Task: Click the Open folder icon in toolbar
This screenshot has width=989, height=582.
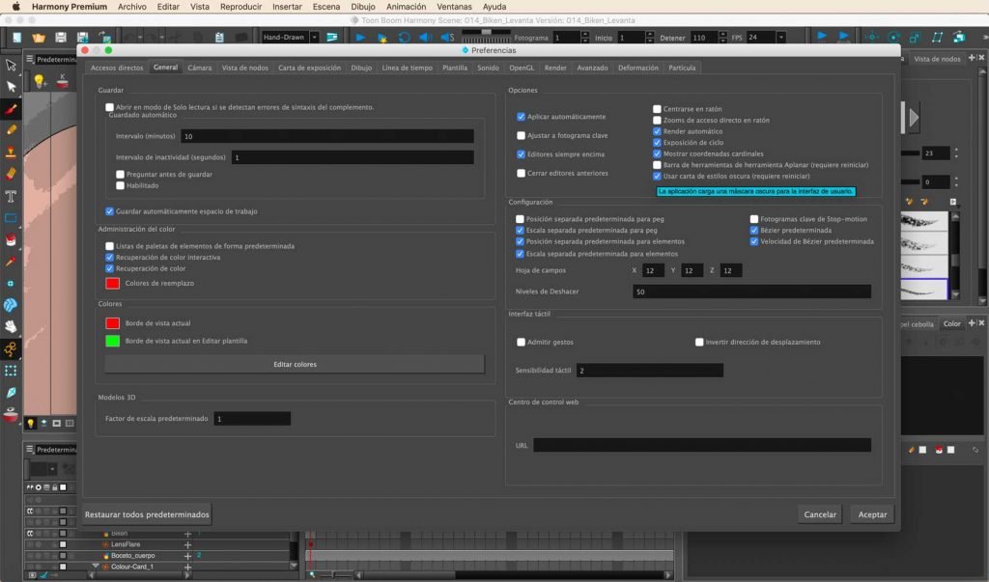Action: [x=39, y=38]
